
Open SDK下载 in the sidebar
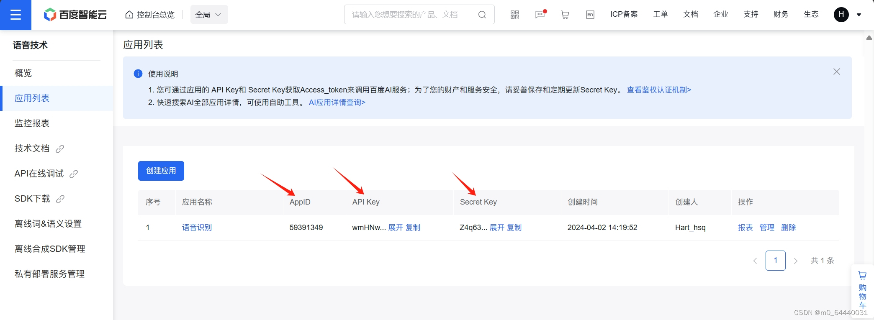[x=32, y=199]
